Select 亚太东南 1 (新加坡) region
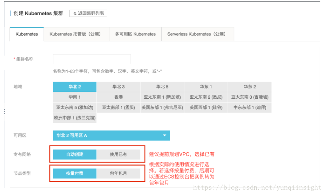 pos(162,97)
